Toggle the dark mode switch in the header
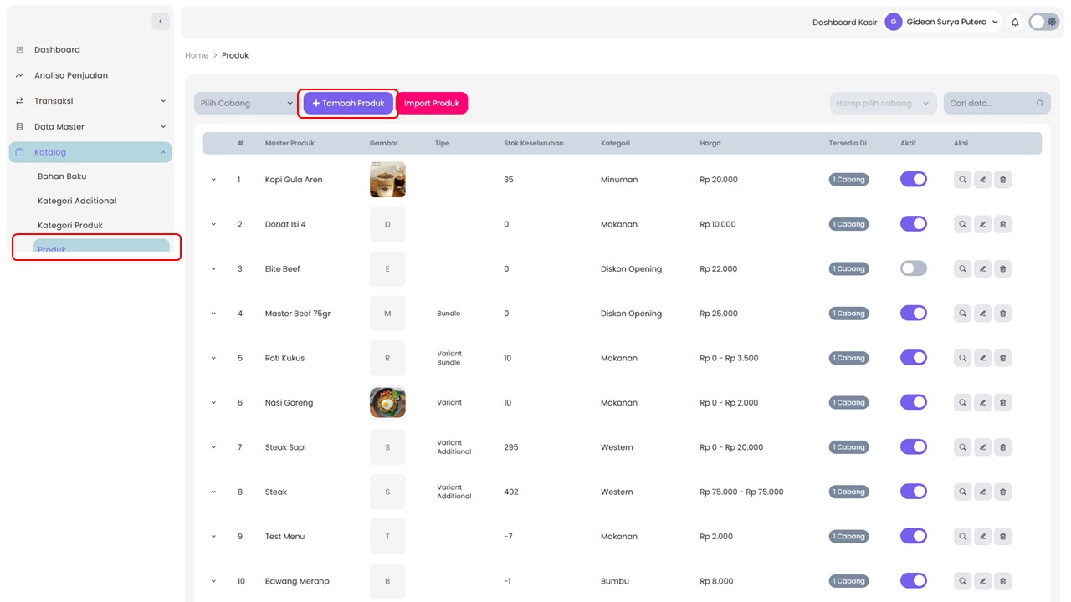 coord(1044,23)
